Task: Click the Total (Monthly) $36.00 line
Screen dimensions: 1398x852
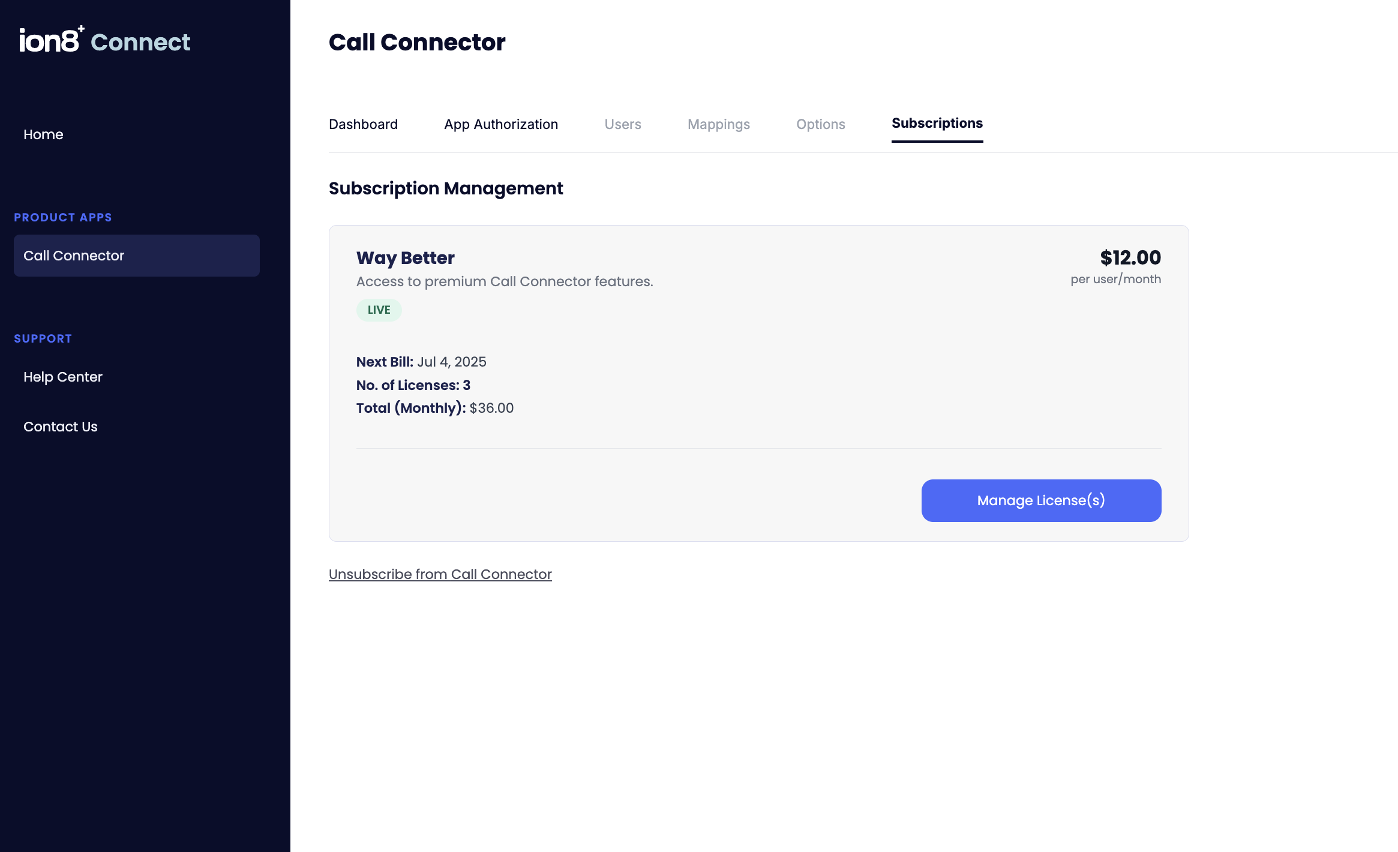Action: 435,408
